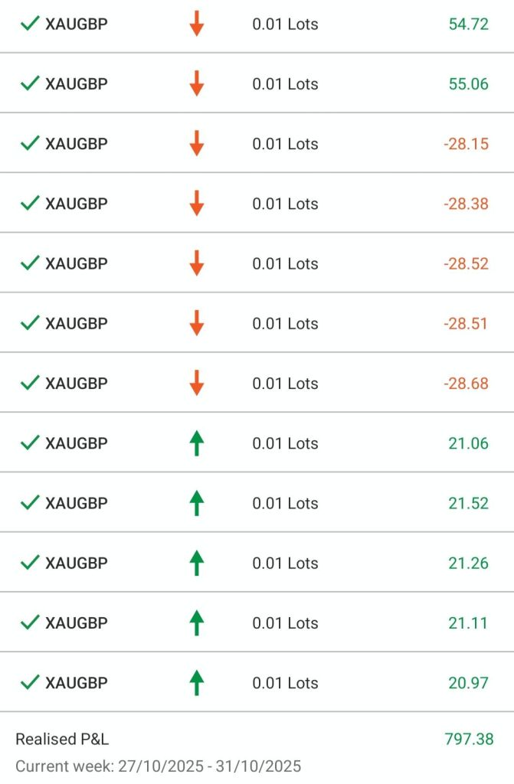
Task: Open the Realised P&L summary label
Action: [x=62, y=739]
